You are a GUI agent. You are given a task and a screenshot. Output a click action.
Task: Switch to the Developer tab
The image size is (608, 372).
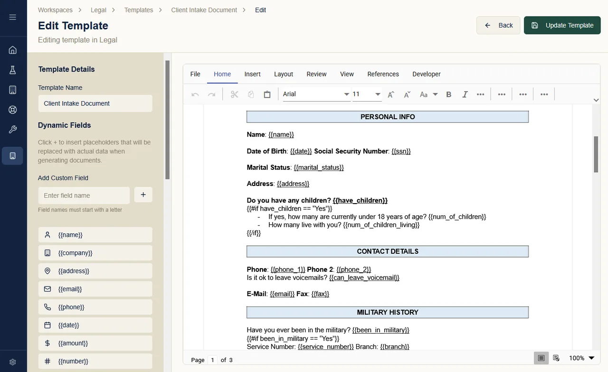tap(427, 74)
